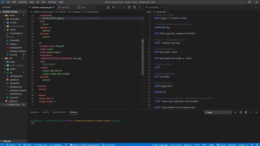Open remote window indicator in status bar corner
This screenshot has width=260, height=146.
click(2, 145)
